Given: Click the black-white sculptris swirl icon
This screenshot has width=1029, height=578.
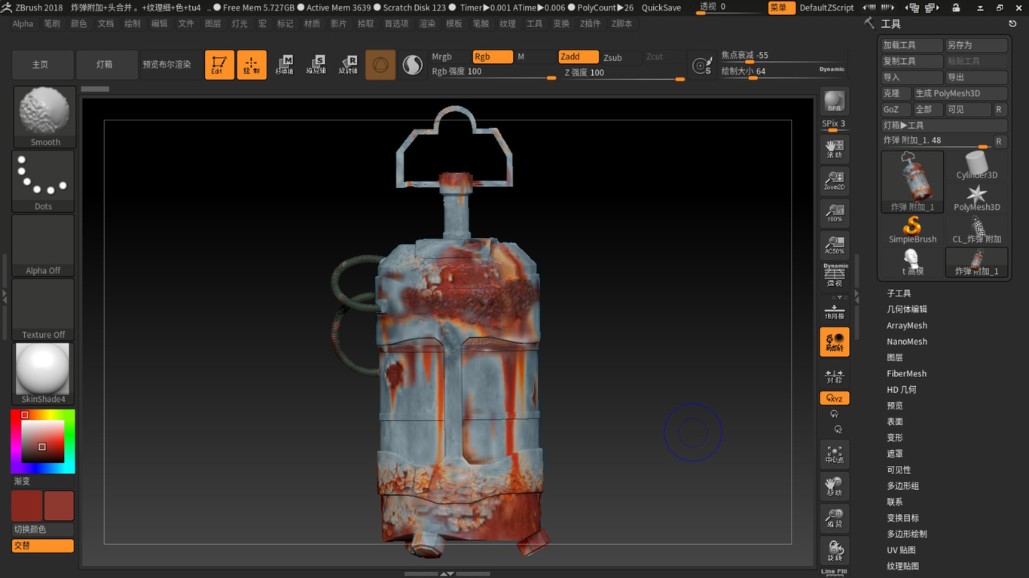Looking at the screenshot, I should pyautogui.click(x=412, y=65).
